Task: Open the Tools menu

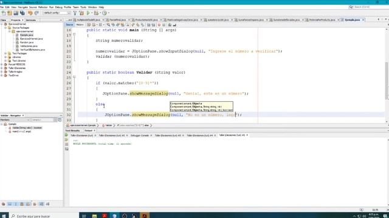Action: pyautogui.click(x=83, y=7)
